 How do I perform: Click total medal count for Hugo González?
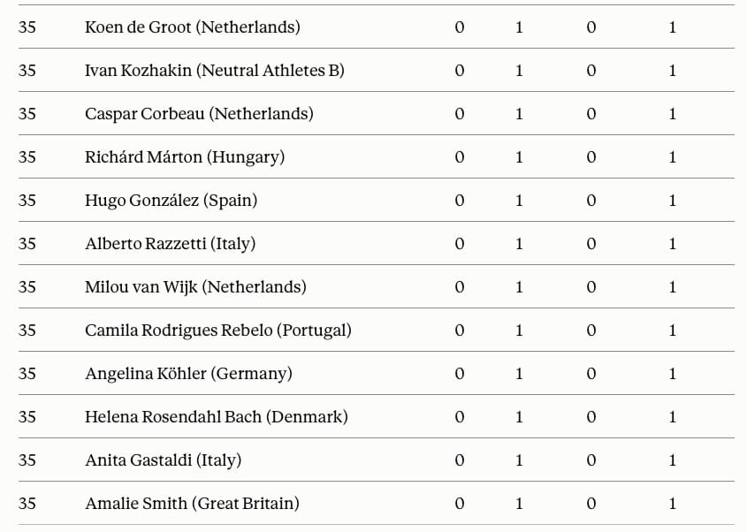672,200
